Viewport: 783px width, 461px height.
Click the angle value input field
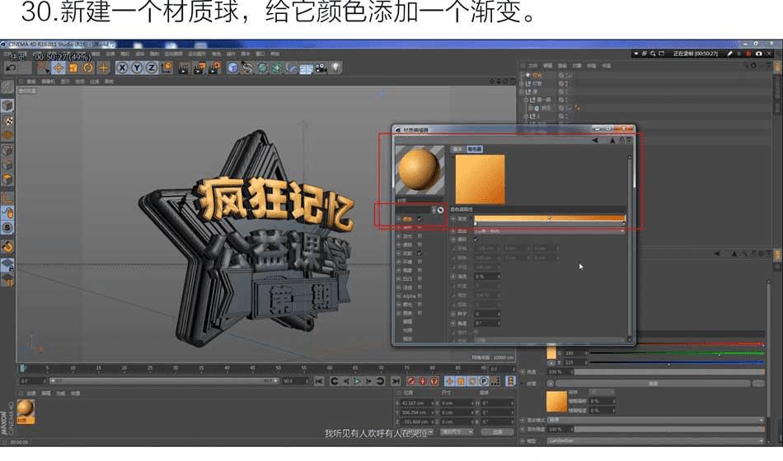[x=487, y=324]
